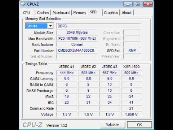The width and height of the screenshot is (173, 130).
Task: Click the 593 MHz frequency cell
Action: click(88, 73)
